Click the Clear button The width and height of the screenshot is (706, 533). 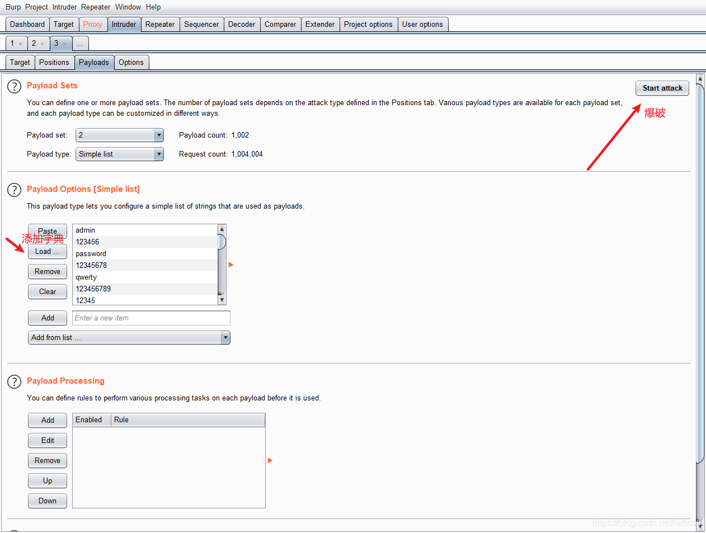[x=48, y=291]
